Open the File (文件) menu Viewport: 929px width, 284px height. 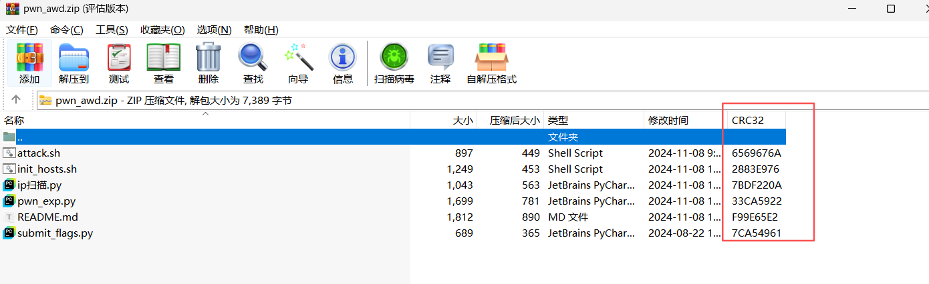tap(22, 29)
